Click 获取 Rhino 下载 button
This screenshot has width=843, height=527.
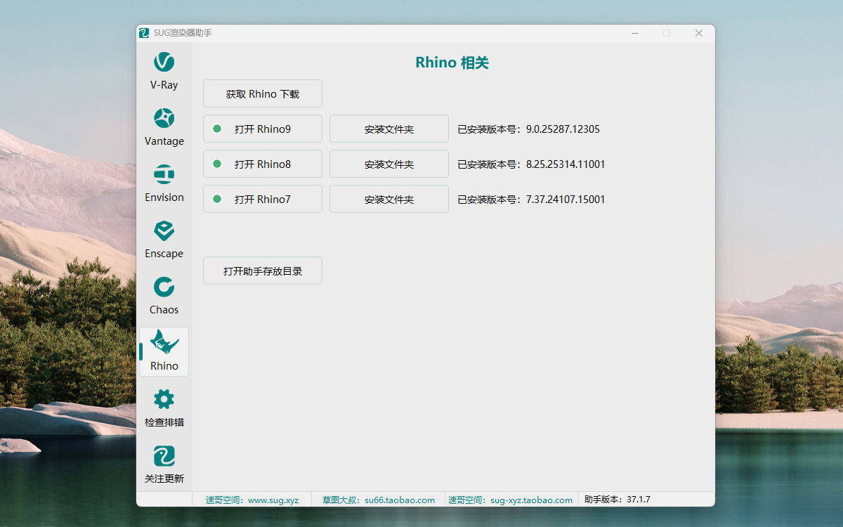[263, 93]
